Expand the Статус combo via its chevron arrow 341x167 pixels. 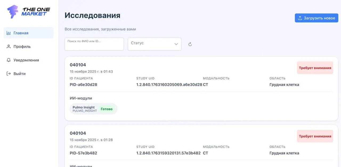(176, 44)
